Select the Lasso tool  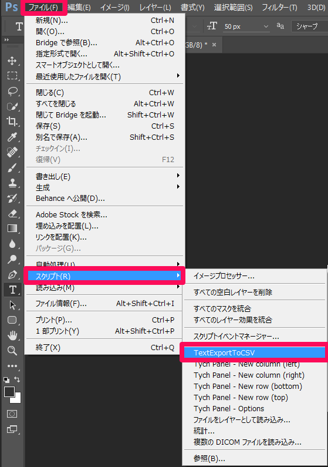click(x=12, y=91)
